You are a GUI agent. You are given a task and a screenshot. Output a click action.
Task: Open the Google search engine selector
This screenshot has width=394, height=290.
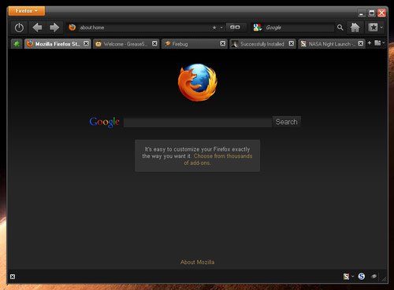(x=258, y=28)
